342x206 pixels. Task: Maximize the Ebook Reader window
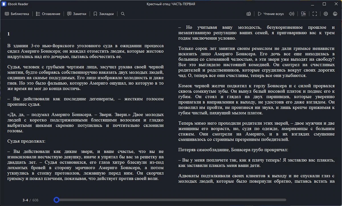click(324, 4)
